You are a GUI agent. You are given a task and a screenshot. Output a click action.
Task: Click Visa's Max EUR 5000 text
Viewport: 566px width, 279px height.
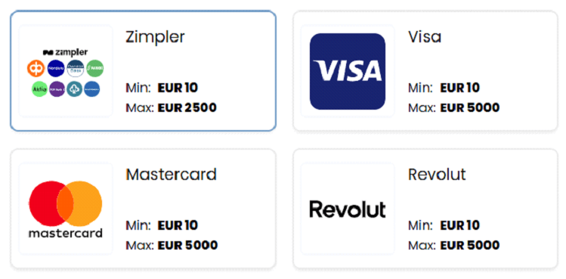(x=454, y=107)
